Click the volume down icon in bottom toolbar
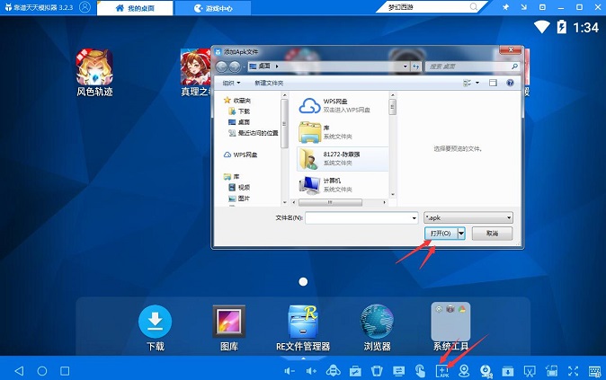This screenshot has height=380, width=606. [x=290, y=371]
